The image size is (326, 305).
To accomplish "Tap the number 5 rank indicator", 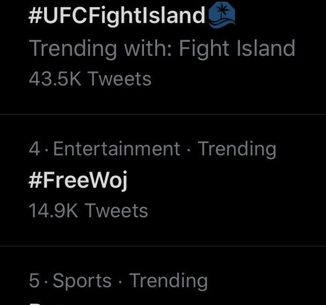I will click(34, 281).
